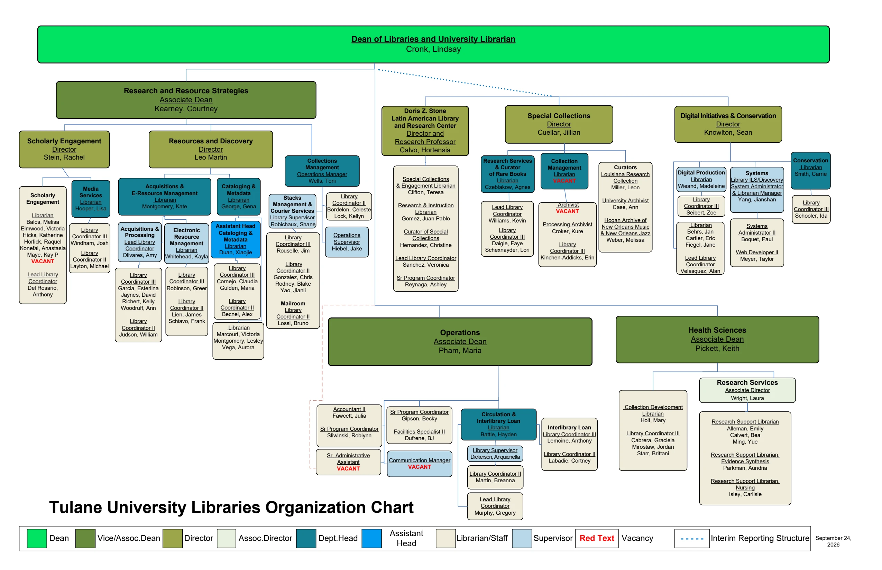Click the teal Dept. Head legend swatch
The height and width of the screenshot is (570, 882).
(306, 538)
